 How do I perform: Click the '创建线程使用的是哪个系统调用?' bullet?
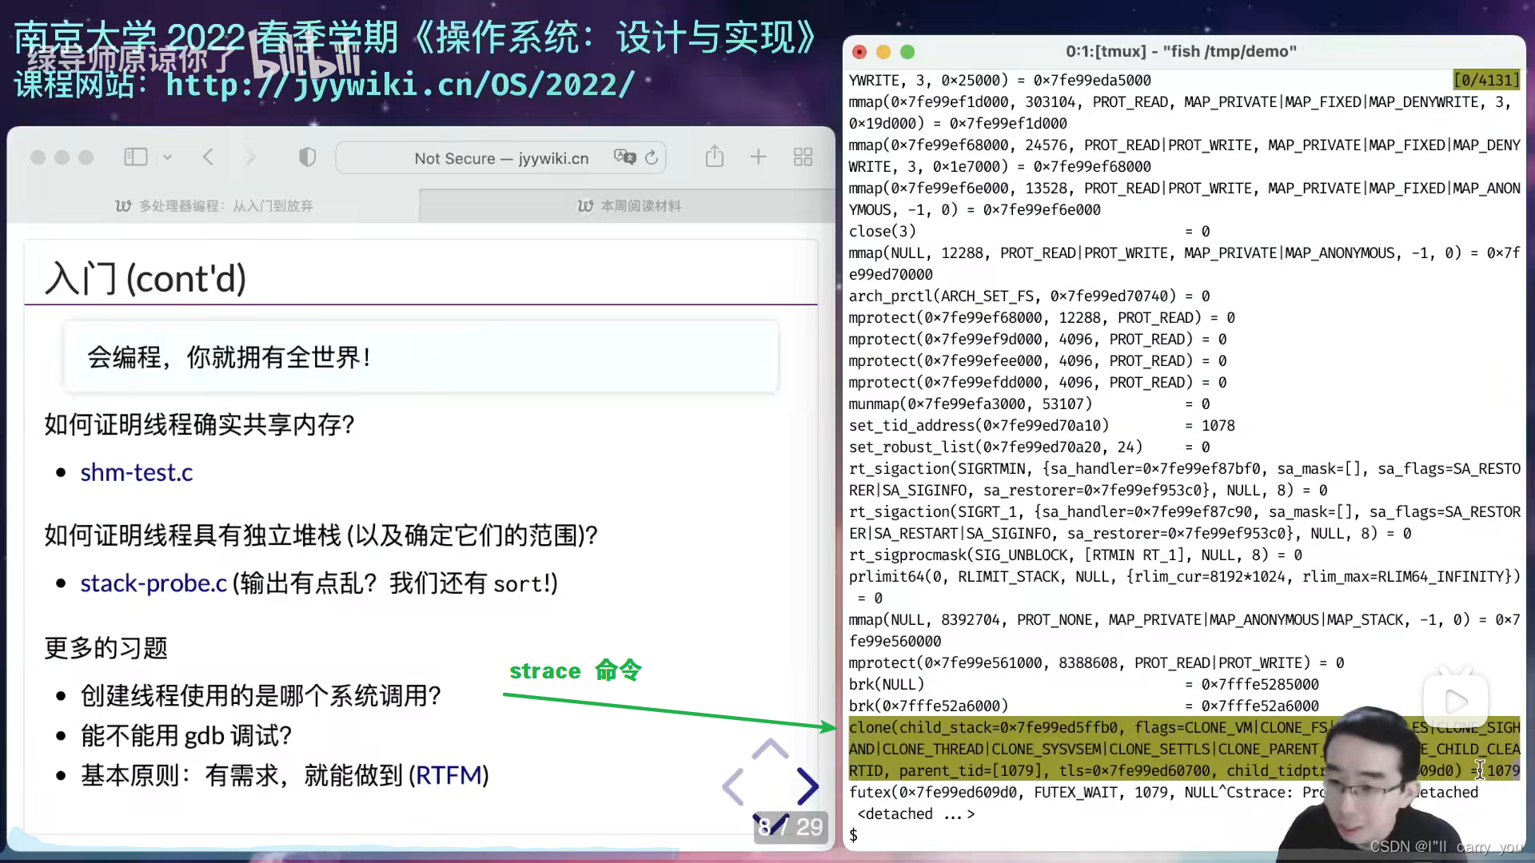(261, 695)
